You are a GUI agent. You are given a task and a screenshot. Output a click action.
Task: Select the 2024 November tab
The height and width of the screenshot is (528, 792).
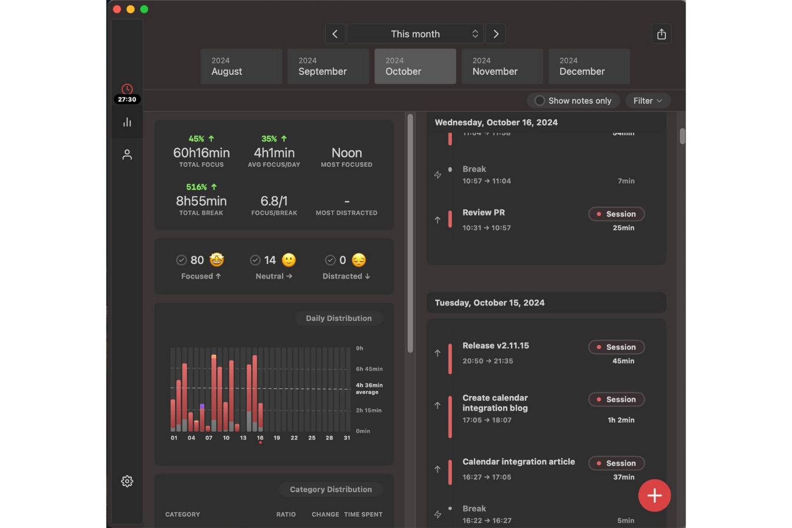(502, 66)
